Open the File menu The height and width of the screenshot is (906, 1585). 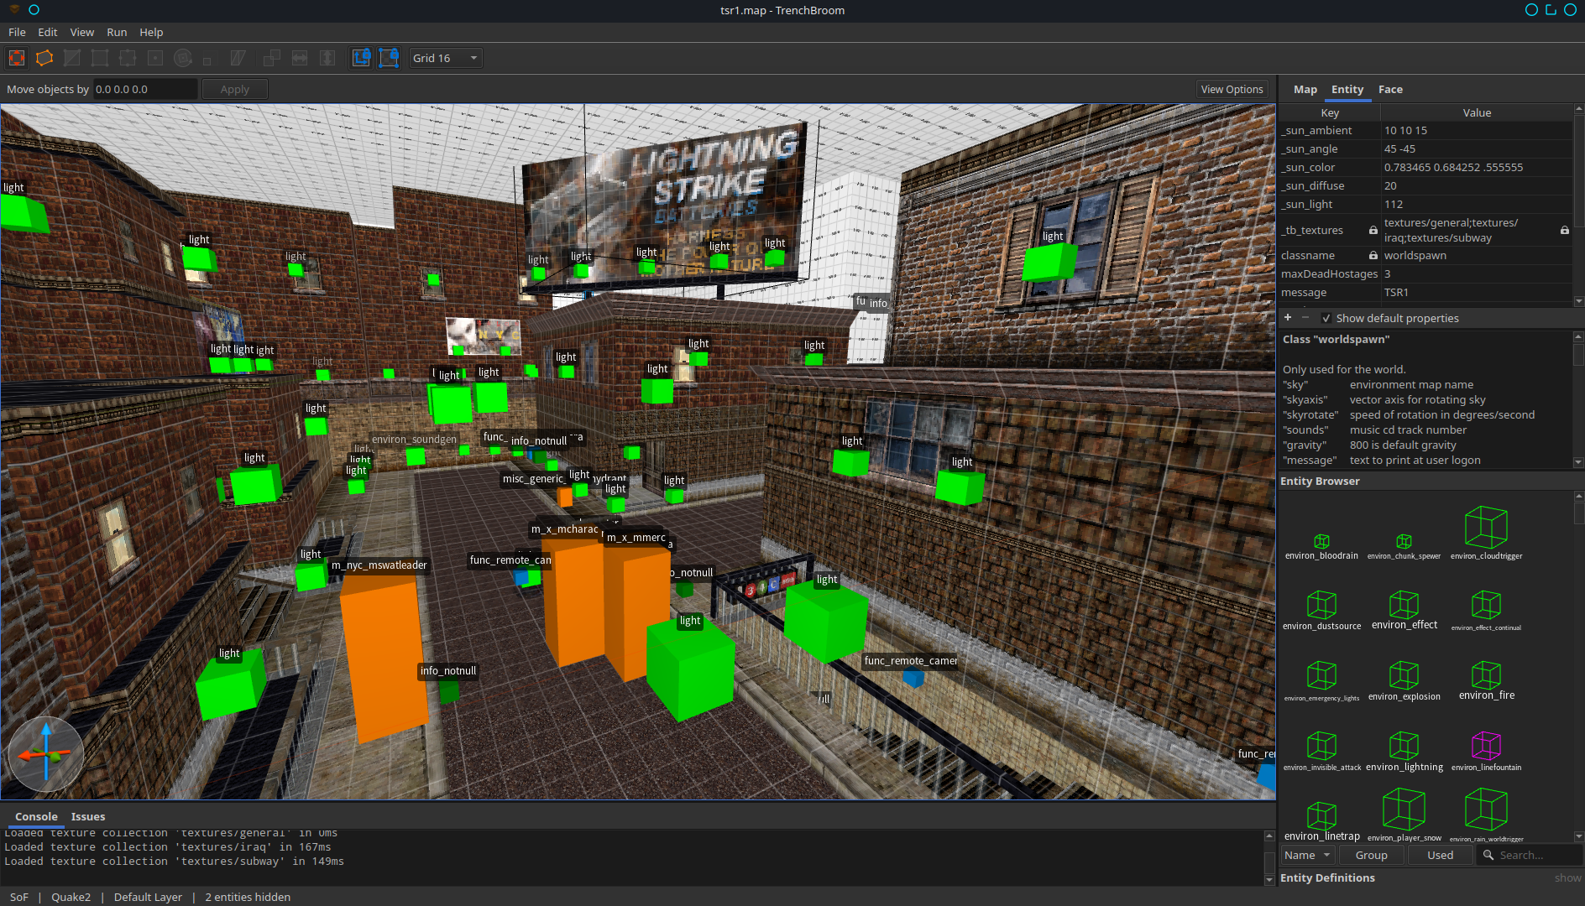(17, 32)
